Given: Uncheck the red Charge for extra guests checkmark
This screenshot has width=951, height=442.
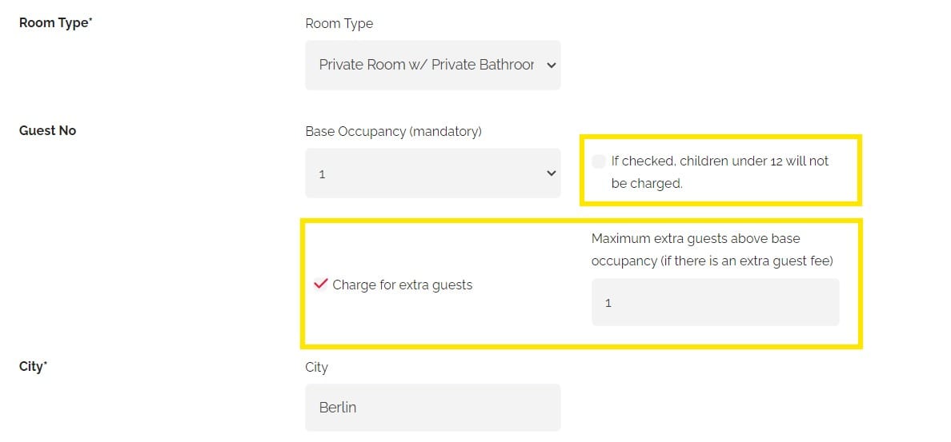Looking at the screenshot, I should (x=320, y=284).
